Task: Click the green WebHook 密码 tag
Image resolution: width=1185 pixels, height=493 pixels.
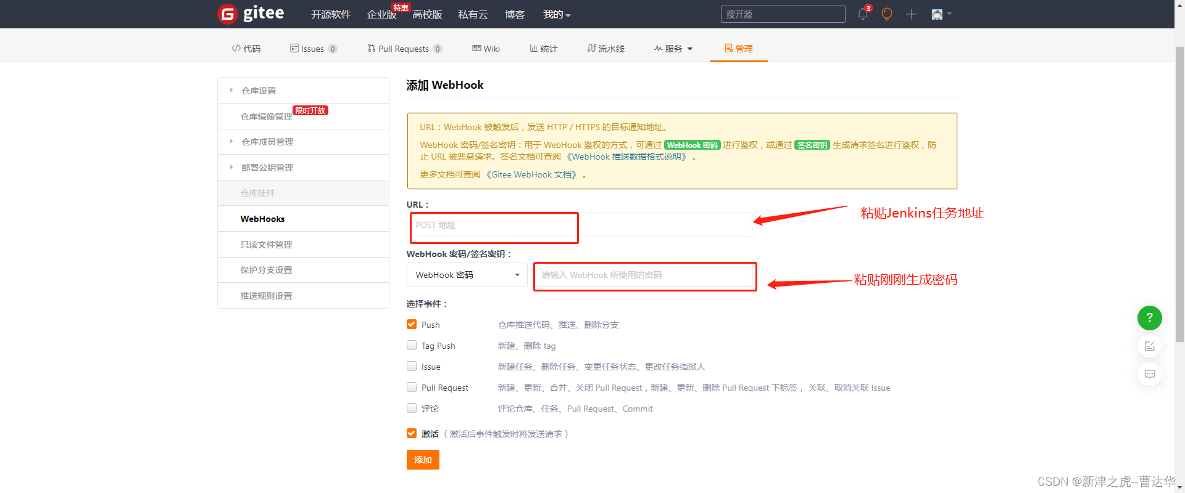Action: (x=692, y=145)
